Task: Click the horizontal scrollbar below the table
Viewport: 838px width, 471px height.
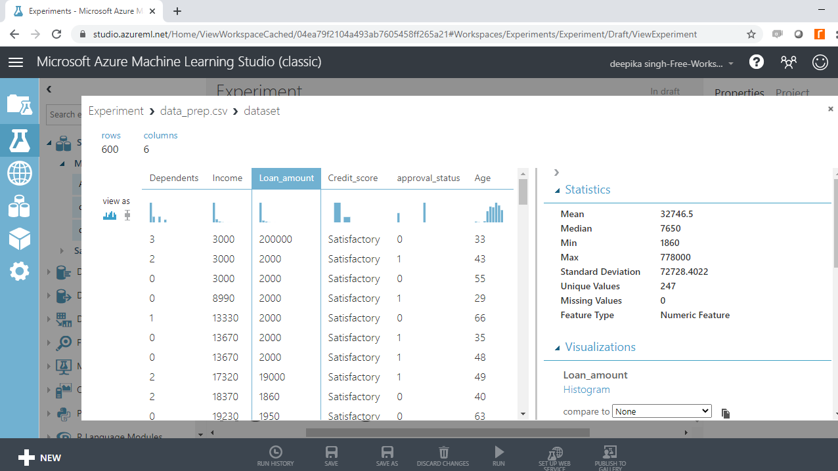Action: [x=447, y=432]
